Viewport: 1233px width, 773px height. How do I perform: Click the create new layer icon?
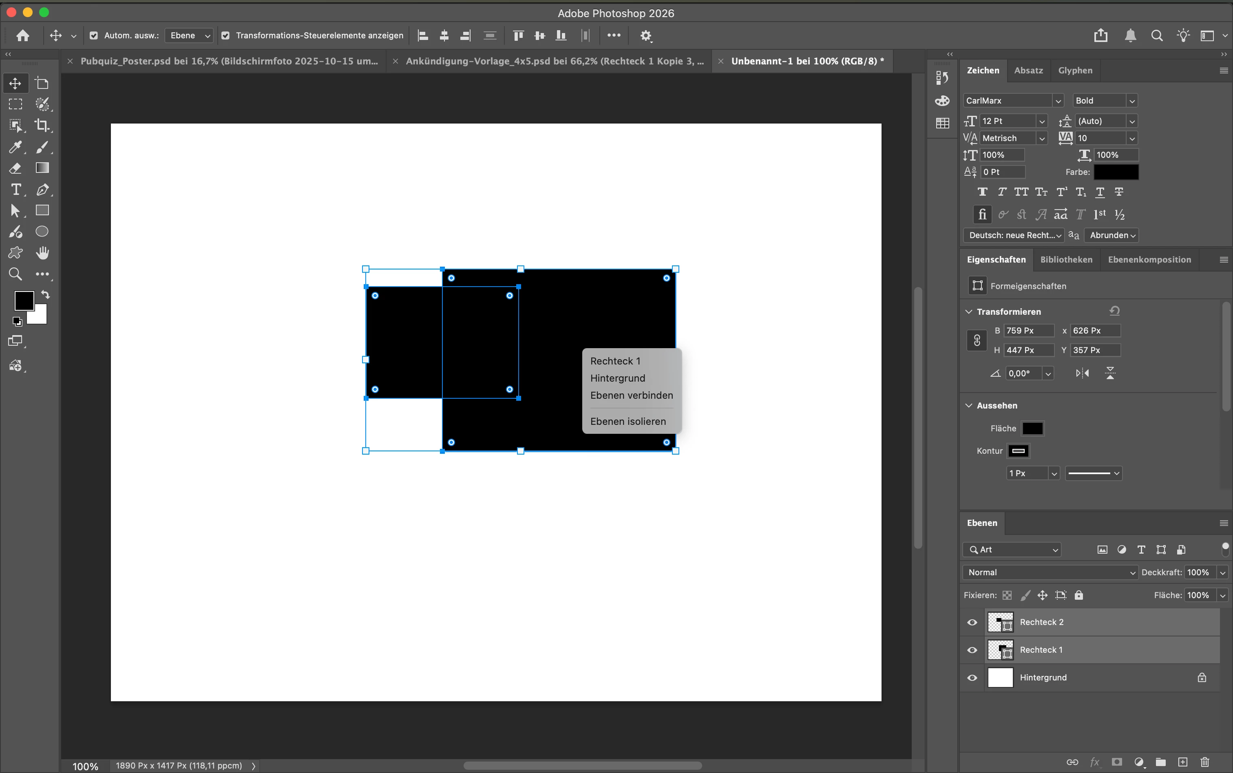1182,762
